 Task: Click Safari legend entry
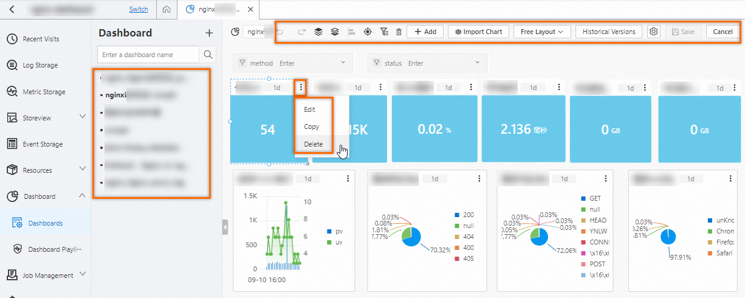(721, 253)
